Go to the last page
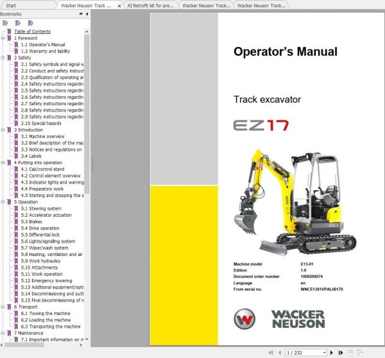 coord(341,353)
